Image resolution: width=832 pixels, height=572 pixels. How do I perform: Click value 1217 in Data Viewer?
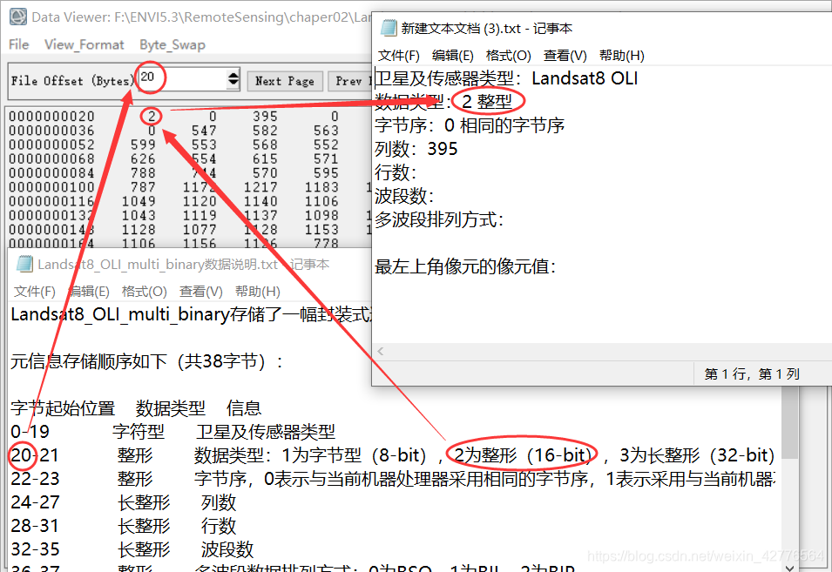pyautogui.click(x=260, y=187)
